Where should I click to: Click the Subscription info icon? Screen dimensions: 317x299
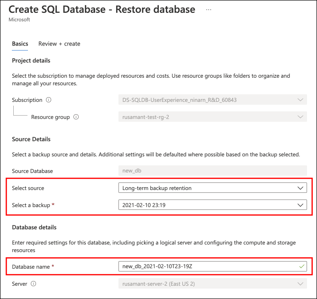(x=49, y=100)
